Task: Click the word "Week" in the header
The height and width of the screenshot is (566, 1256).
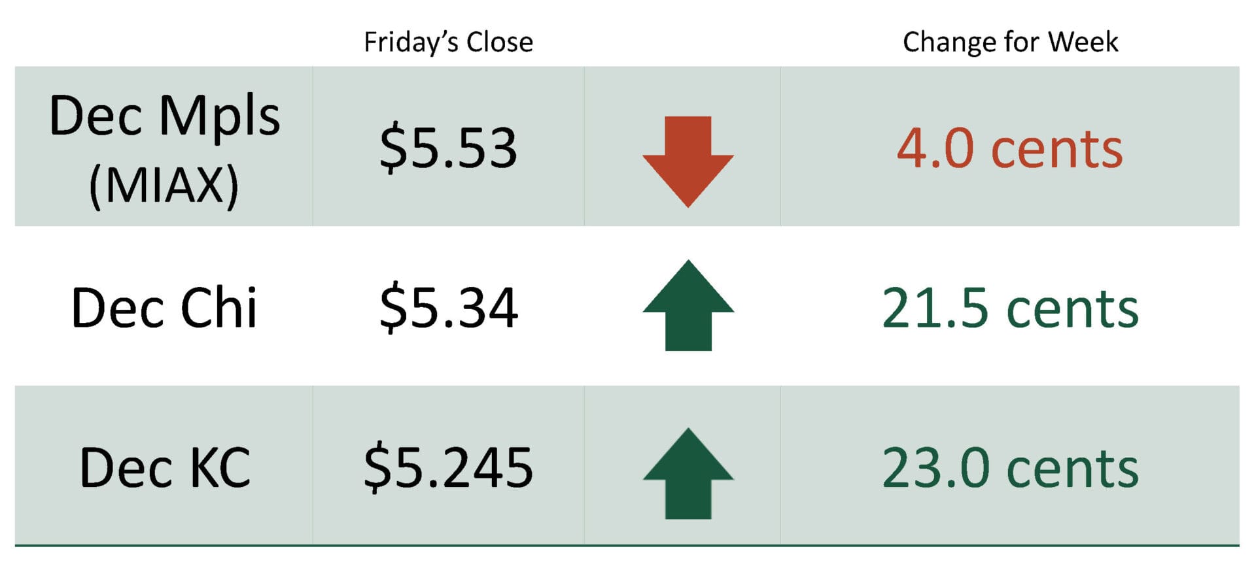Action: 1083,42
